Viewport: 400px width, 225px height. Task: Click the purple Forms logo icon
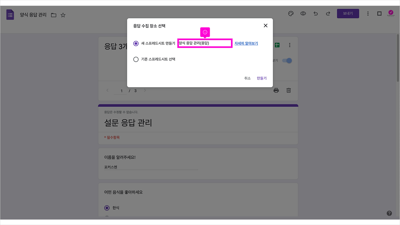[x=10, y=14]
